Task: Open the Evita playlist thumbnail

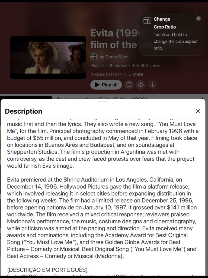Action: coord(48,58)
